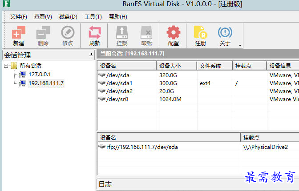Click 挂载点 header in mounted list

click(x=270, y=138)
